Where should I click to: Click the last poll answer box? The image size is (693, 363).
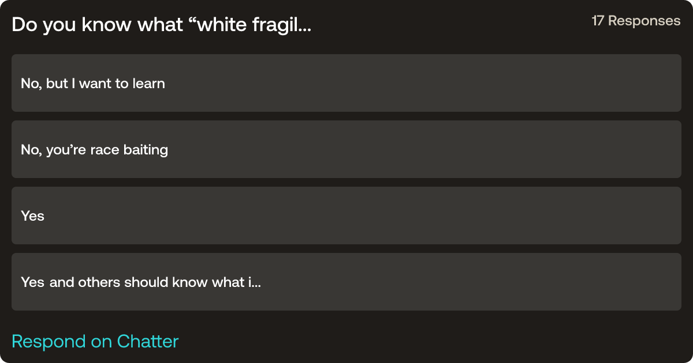(x=346, y=282)
